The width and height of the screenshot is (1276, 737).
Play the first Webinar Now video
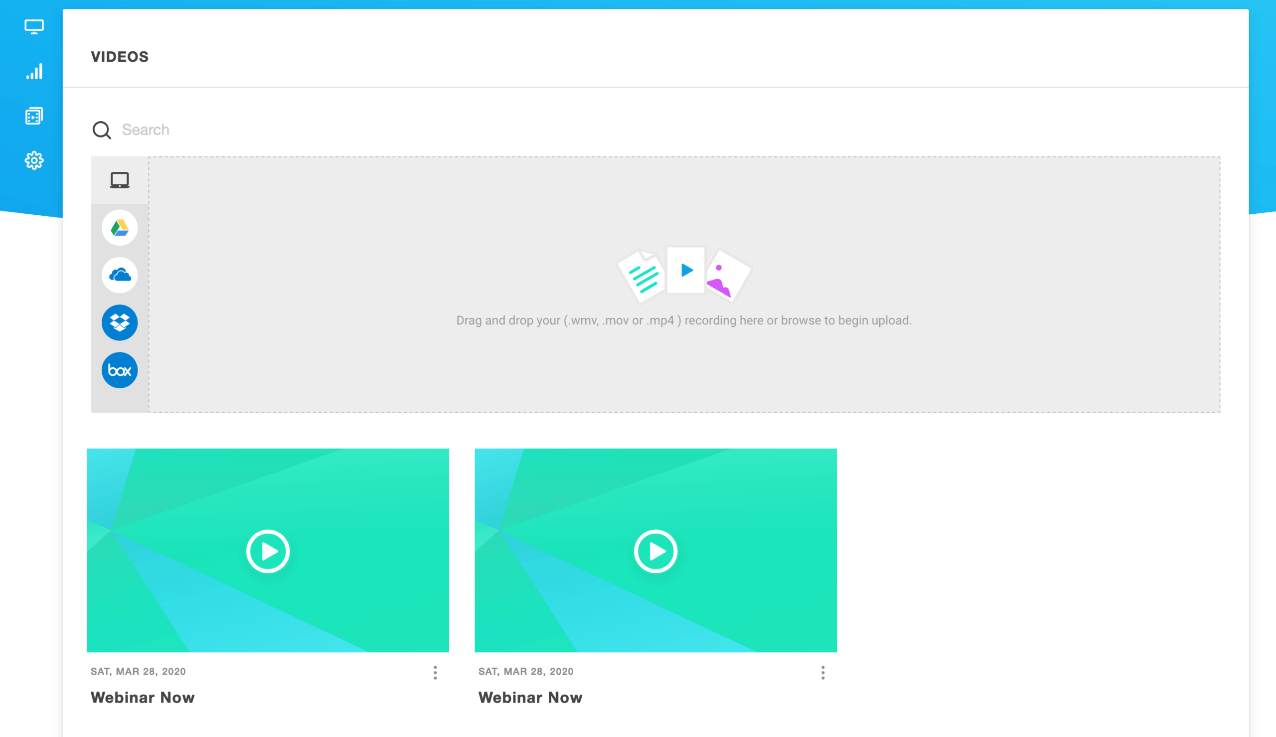[x=268, y=551]
